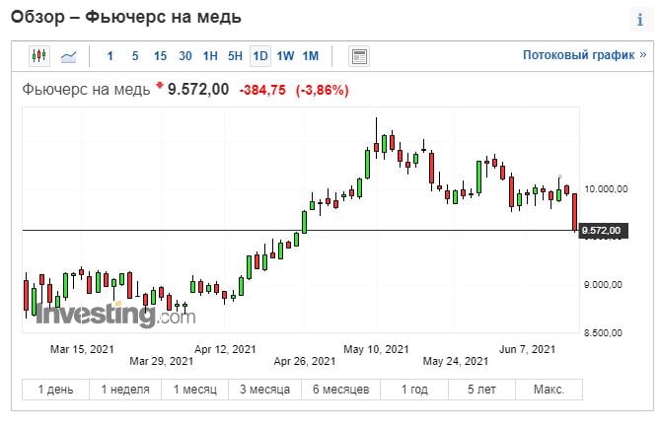660x429 pixels.
Task: Choose the 30-minute interval
Action: click(x=185, y=56)
